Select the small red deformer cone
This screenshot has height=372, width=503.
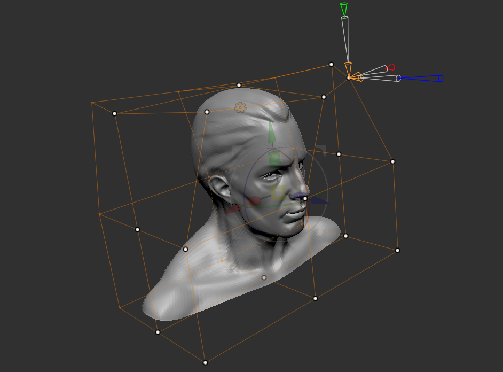click(x=390, y=67)
